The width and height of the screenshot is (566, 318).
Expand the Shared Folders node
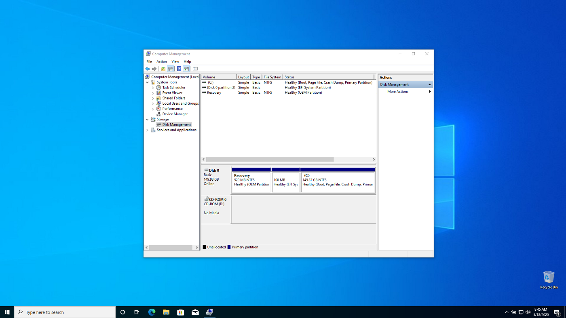pyautogui.click(x=153, y=98)
